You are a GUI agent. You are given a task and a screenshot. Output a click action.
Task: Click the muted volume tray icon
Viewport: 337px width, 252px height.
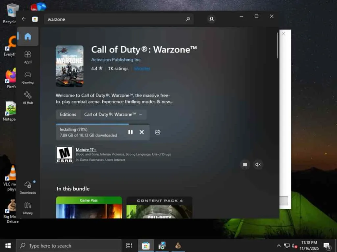pos(295,245)
